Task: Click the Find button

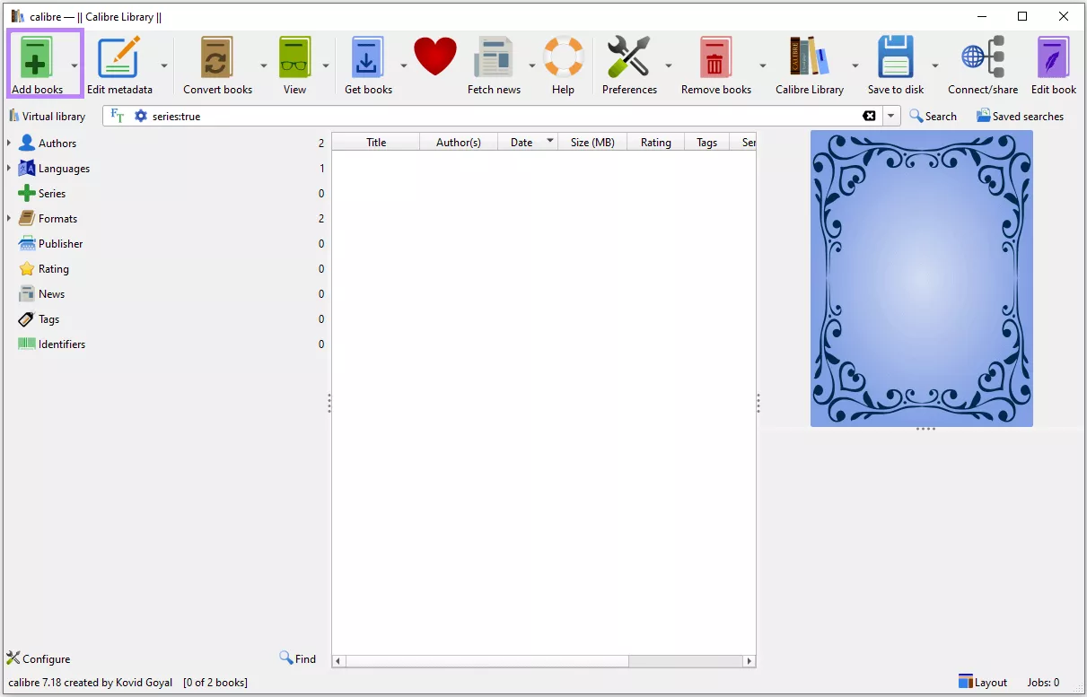Action: 298,658
